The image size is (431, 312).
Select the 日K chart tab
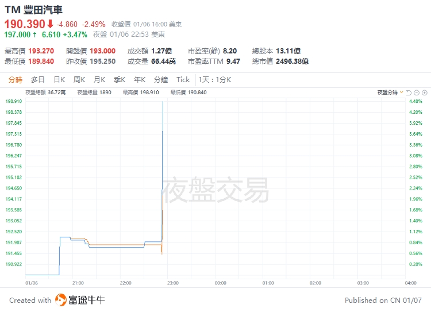[59, 80]
